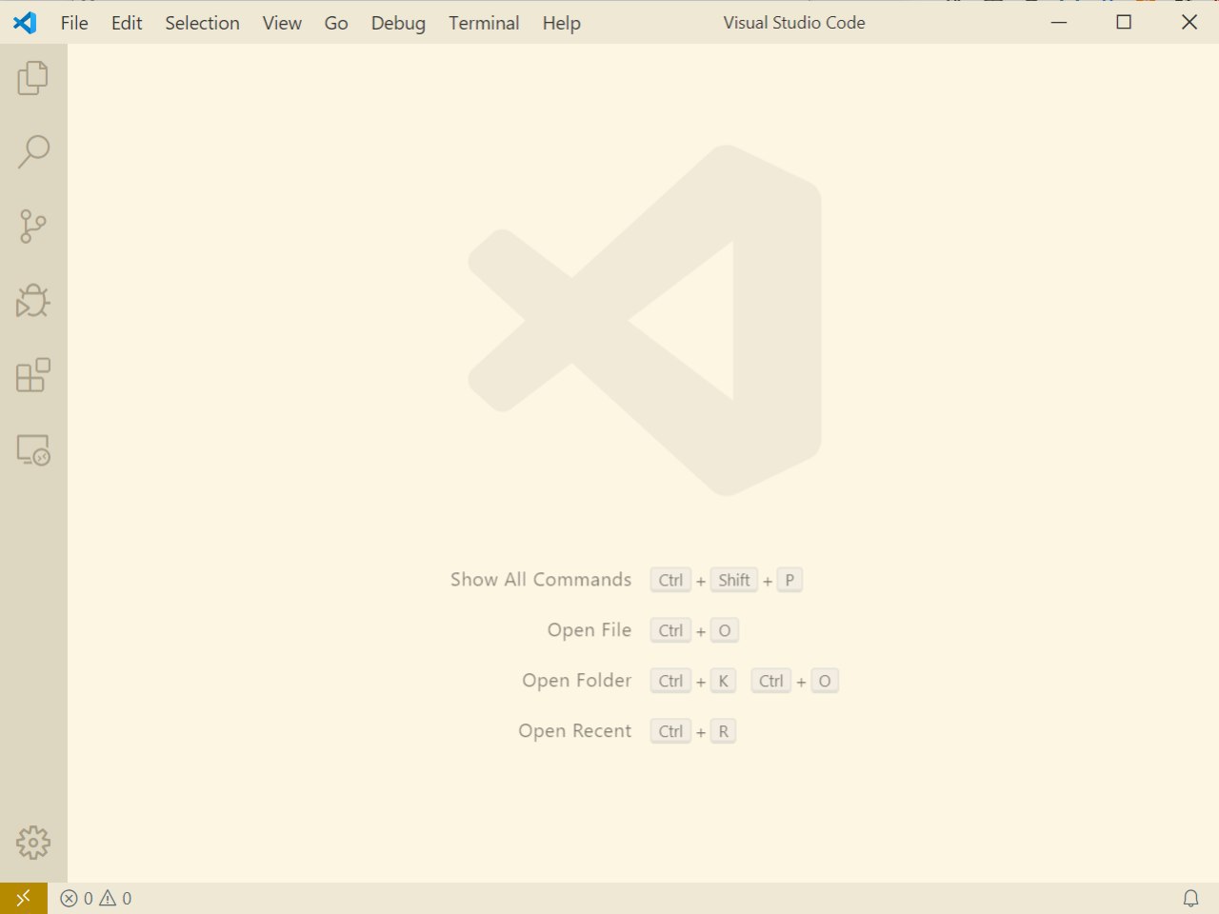This screenshot has height=914, width=1219.
Task: Open the Source Control view icon
Action: pos(33,227)
